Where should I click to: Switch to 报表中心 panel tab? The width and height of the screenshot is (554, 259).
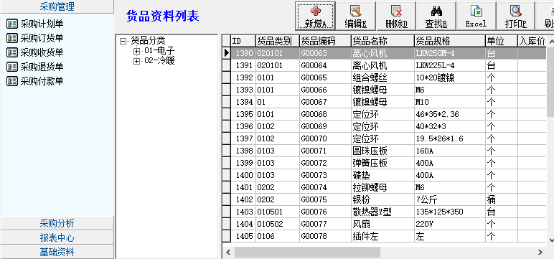click(57, 237)
